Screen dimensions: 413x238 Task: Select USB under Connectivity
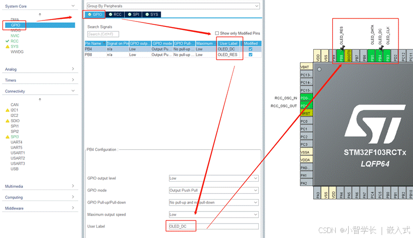pyautogui.click(x=14, y=169)
